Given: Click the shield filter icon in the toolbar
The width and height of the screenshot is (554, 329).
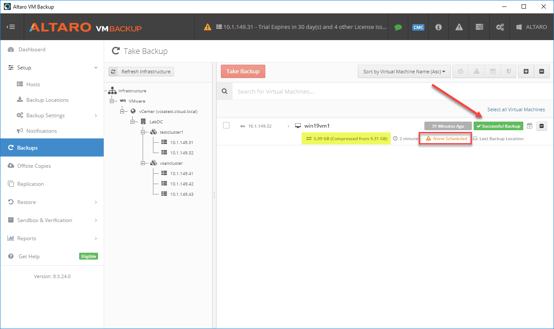Looking at the screenshot, I should 509,72.
